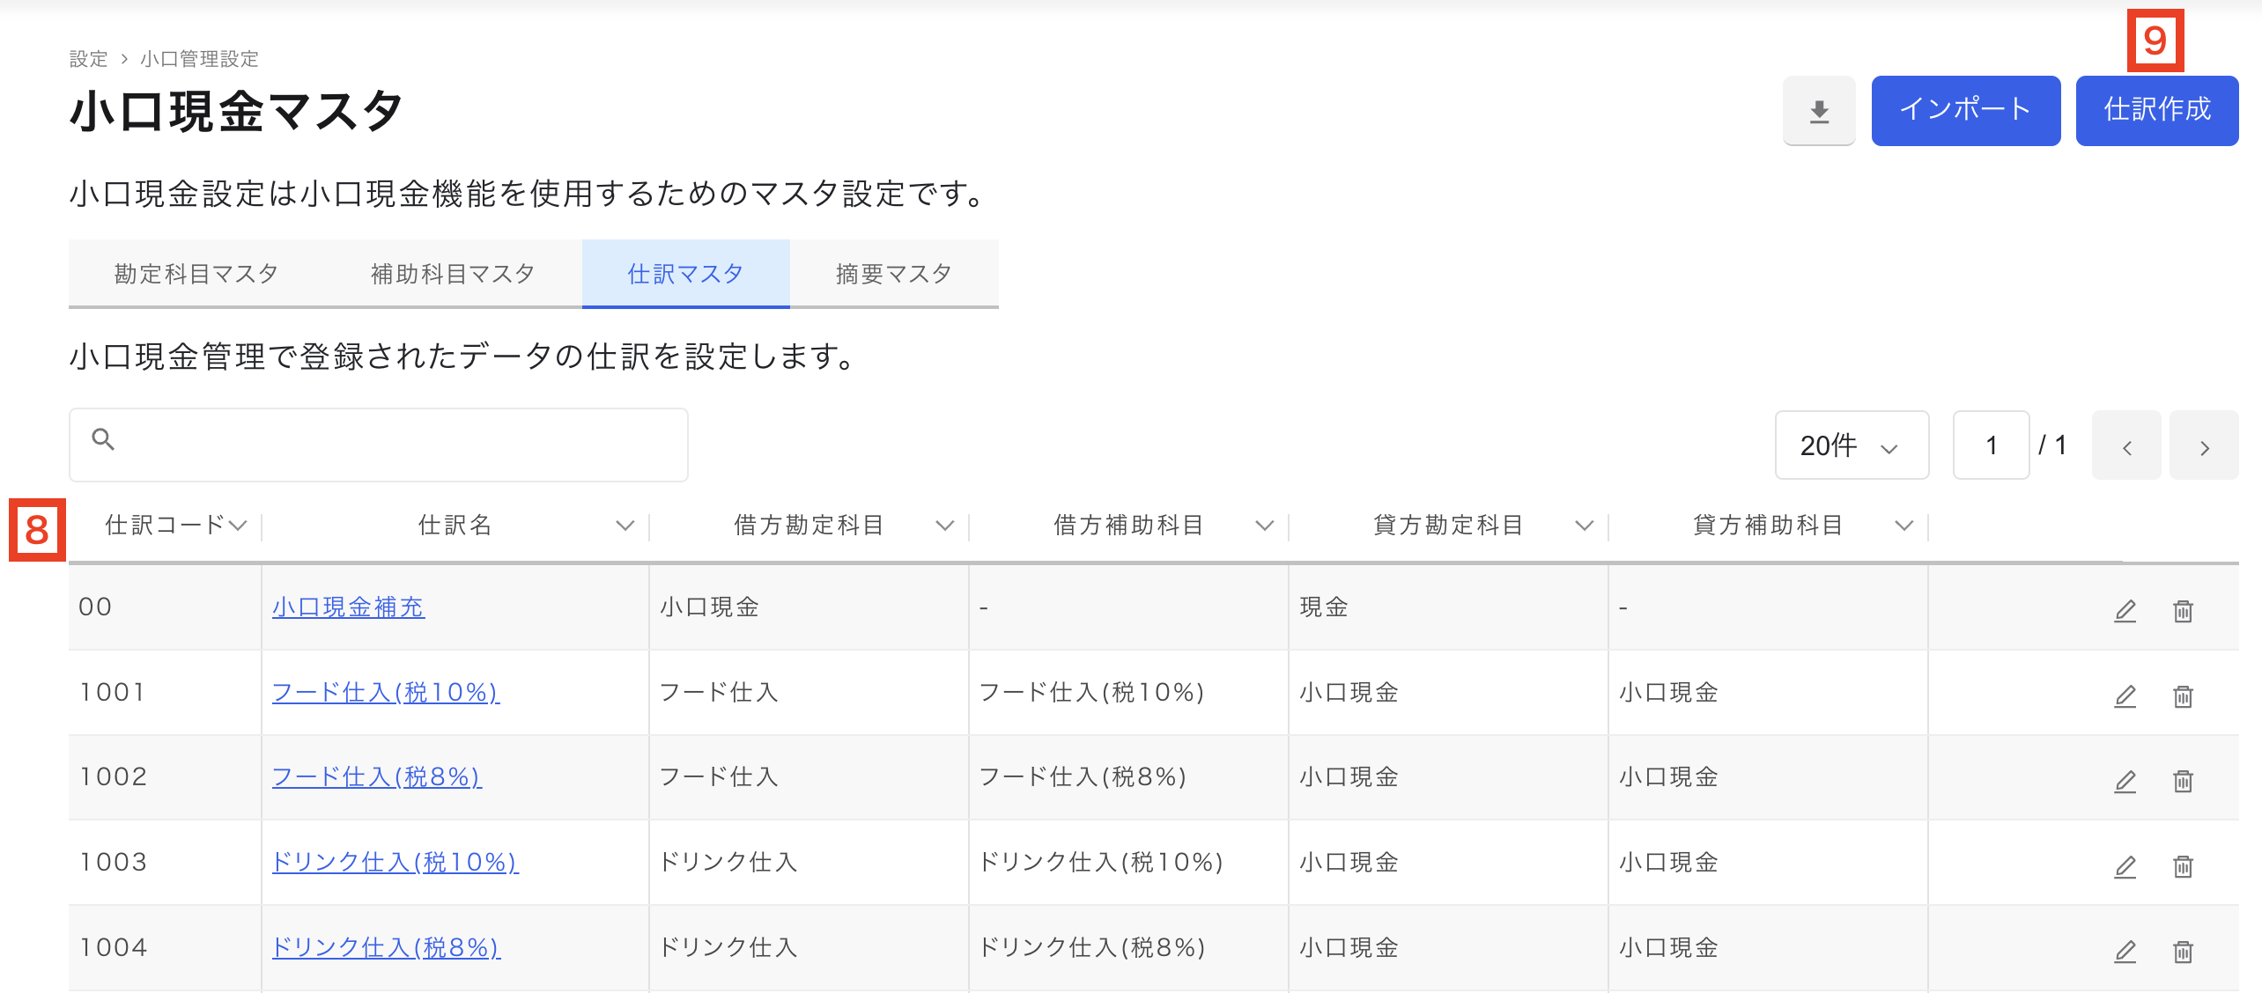Expand the 貸方補助科目 column chevron
The height and width of the screenshot is (993, 2262).
click(x=1903, y=526)
